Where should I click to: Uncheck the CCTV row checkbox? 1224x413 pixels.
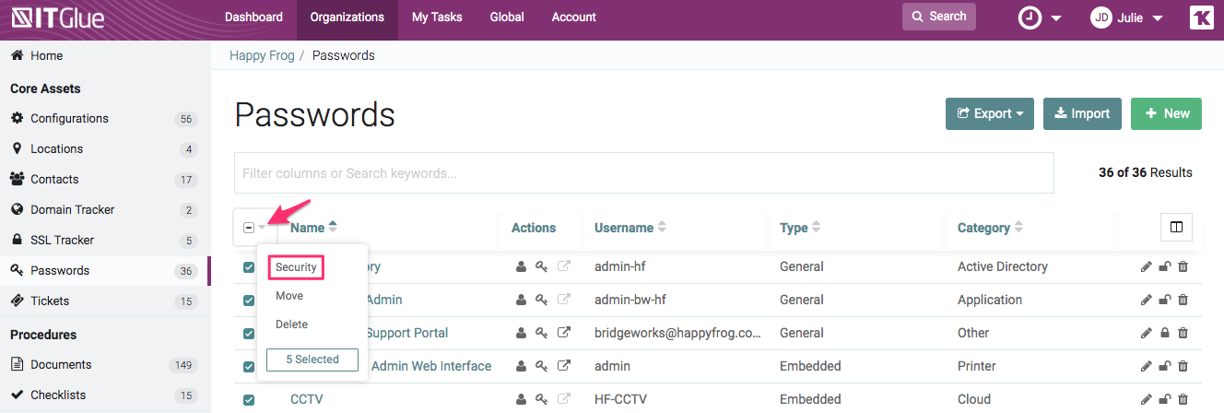coord(249,400)
